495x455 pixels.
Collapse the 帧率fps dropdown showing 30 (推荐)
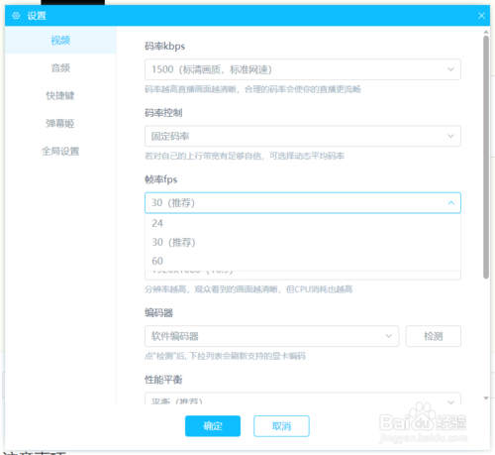[303, 203]
